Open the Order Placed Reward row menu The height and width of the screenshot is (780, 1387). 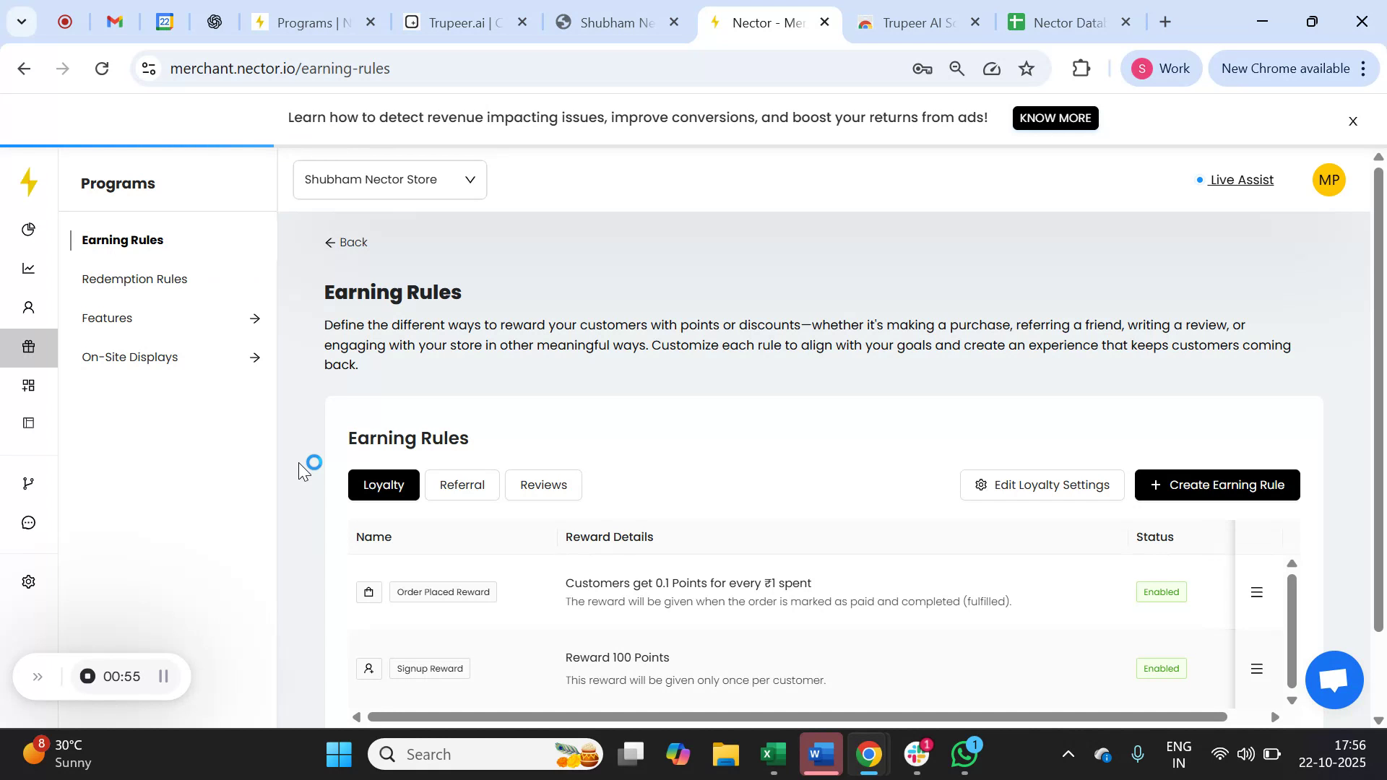coord(1256,591)
